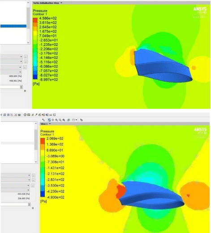This screenshot has width=211, height=233.
Task: Click the red 4.586e+02 legend color band
Action: 35,20
